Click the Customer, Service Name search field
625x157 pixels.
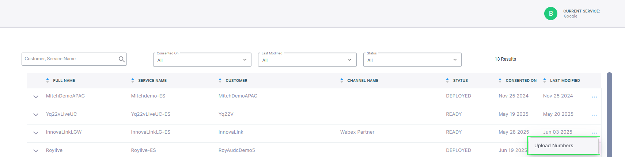69,59
